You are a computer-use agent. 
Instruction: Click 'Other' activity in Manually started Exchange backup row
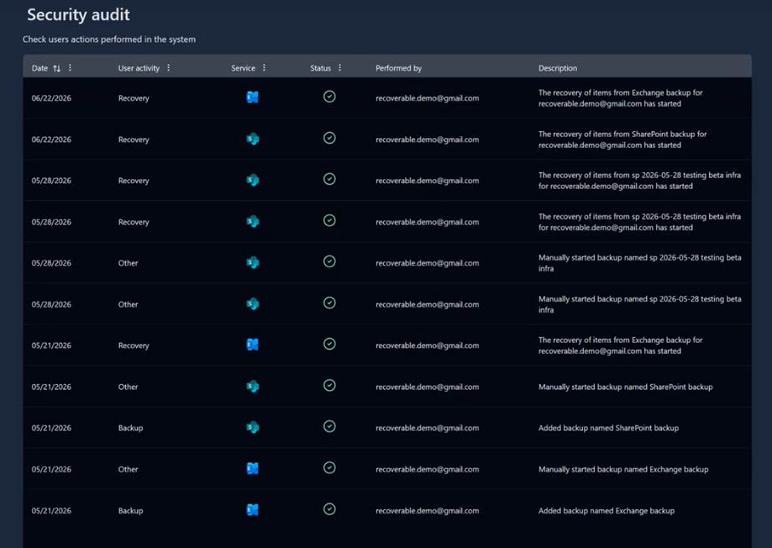tap(128, 469)
